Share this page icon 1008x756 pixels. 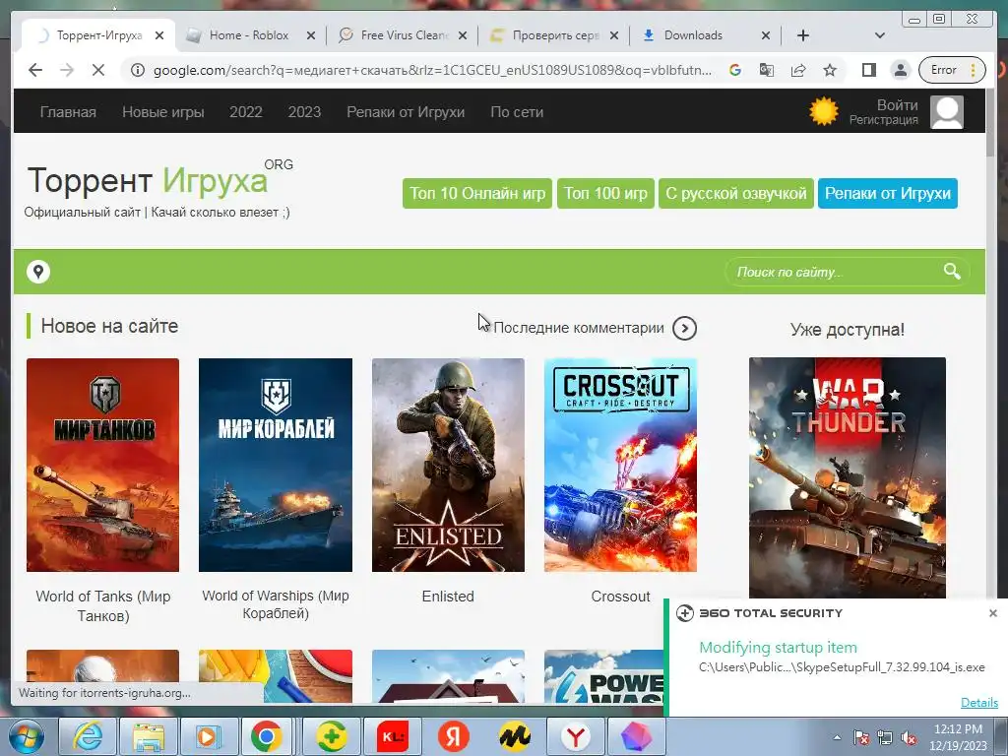pos(798,70)
